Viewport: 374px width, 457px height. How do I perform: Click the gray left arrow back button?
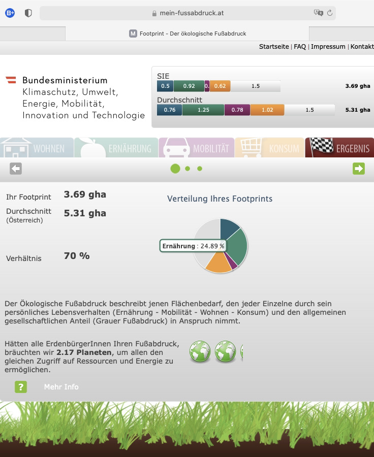pos(16,169)
